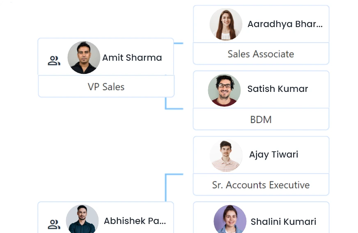The image size is (358, 233).
Task: Click the Amit Sharma name label
Action: 132,58
